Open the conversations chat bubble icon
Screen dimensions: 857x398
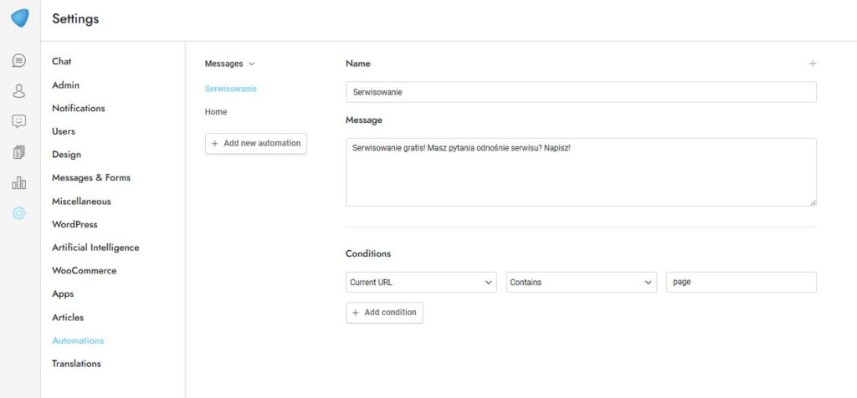tap(19, 61)
